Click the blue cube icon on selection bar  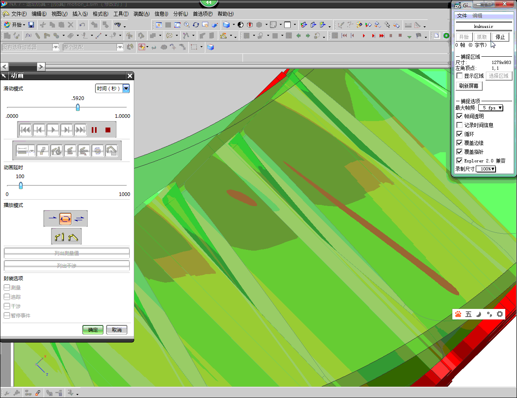point(211,47)
